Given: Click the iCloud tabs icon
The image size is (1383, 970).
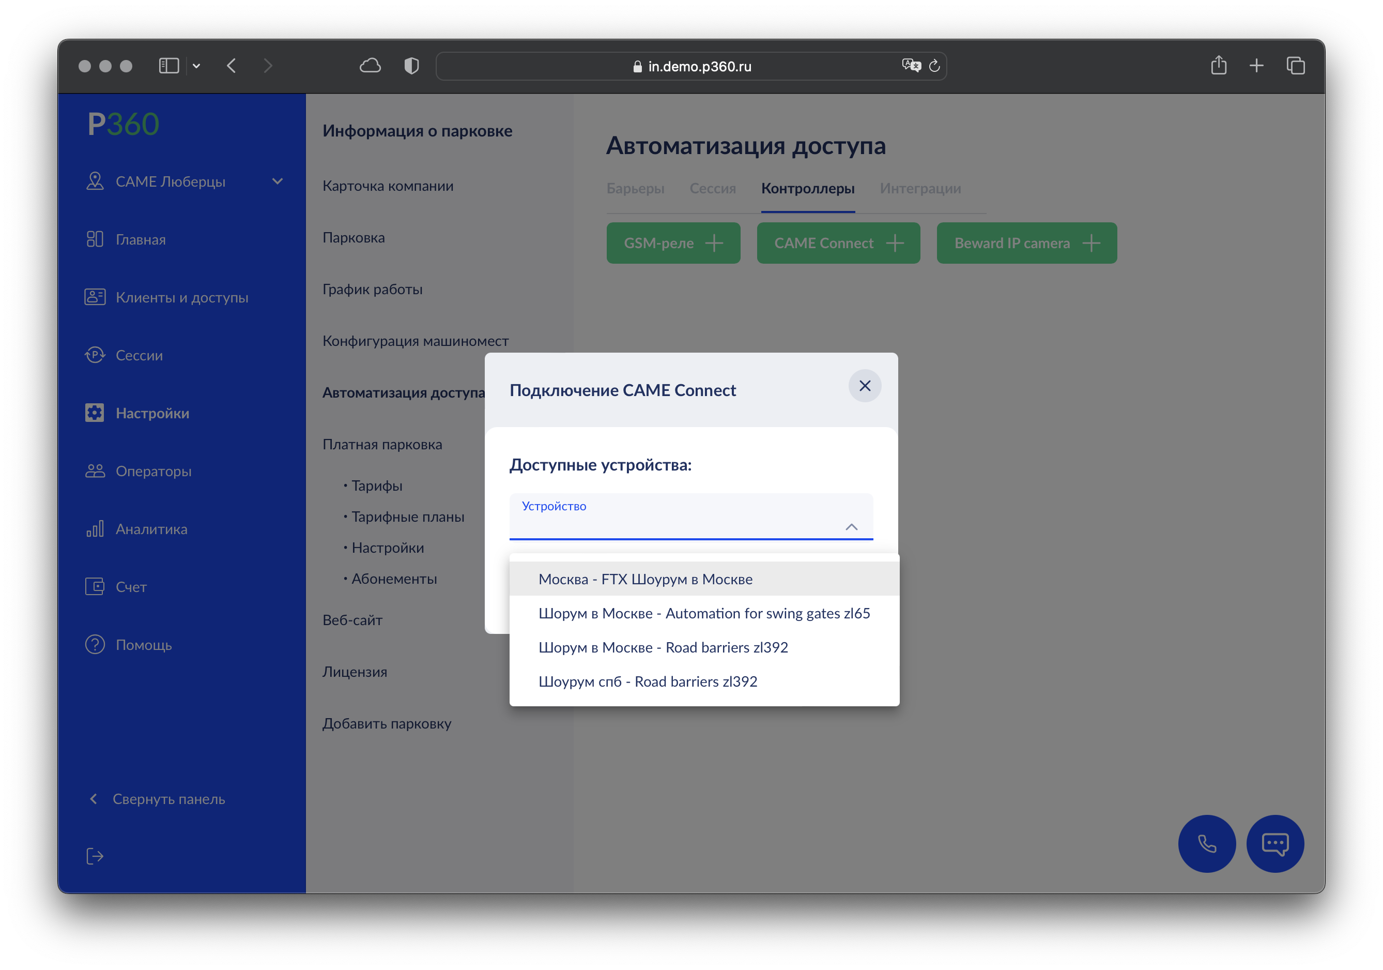Looking at the screenshot, I should 370,66.
